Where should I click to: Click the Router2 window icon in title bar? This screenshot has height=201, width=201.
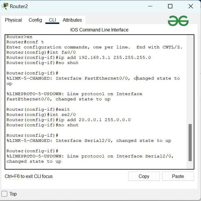click(x=5, y=6)
